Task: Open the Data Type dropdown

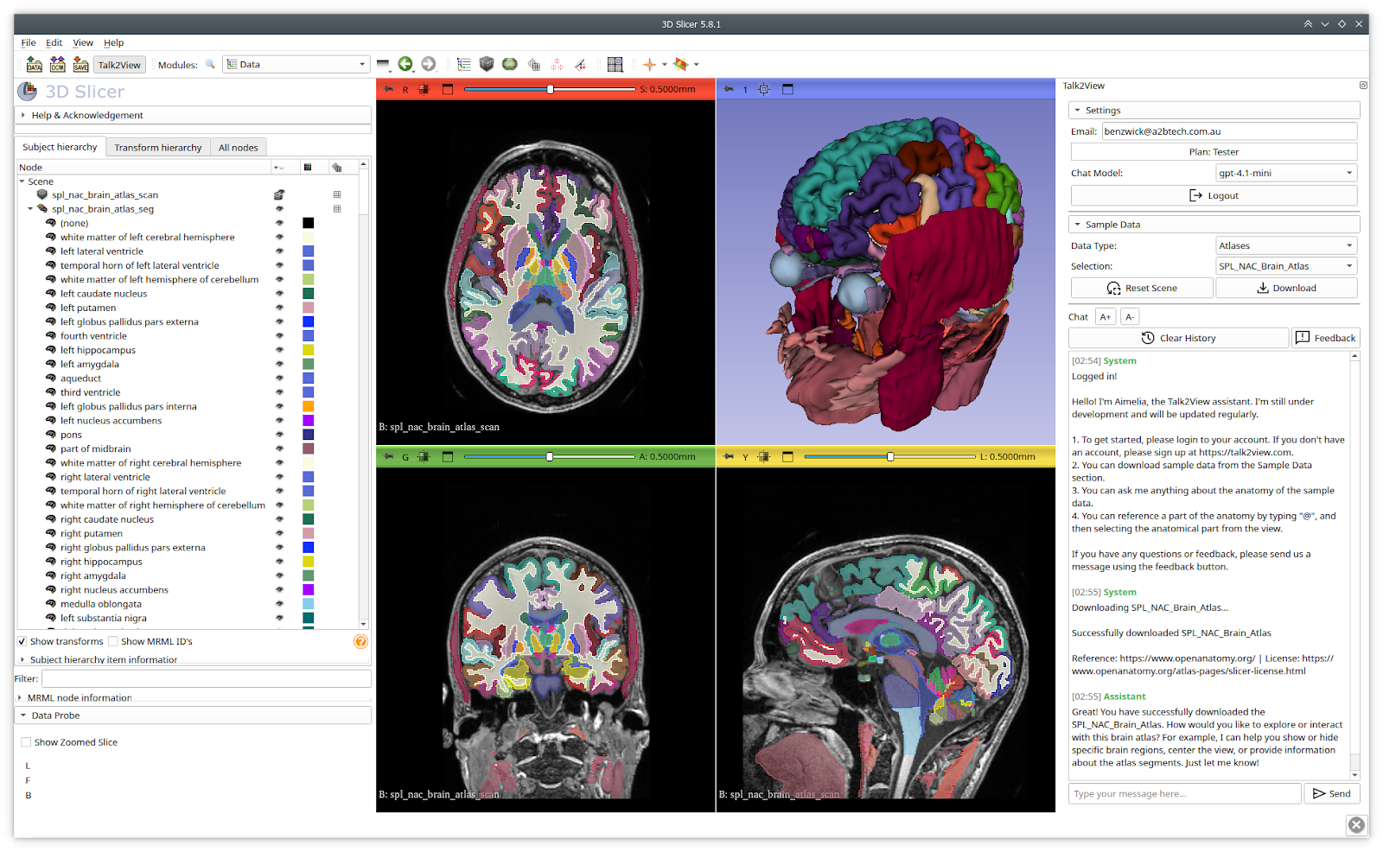Action: click(1286, 246)
